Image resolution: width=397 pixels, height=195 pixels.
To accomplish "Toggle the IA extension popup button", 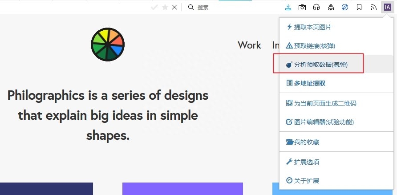I will 387,7.
